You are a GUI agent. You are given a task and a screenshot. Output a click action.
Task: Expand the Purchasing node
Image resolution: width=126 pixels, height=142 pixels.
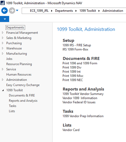click(3, 43)
